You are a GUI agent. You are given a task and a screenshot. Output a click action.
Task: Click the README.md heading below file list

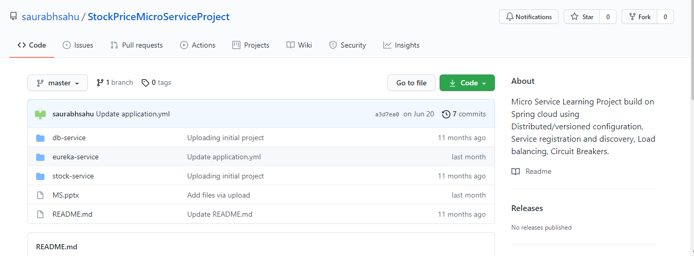pyautogui.click(x=57, y=247)
